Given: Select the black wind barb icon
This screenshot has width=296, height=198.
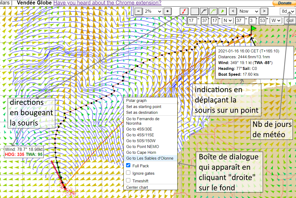Looking at the screenshot, I should click(203, 11).
